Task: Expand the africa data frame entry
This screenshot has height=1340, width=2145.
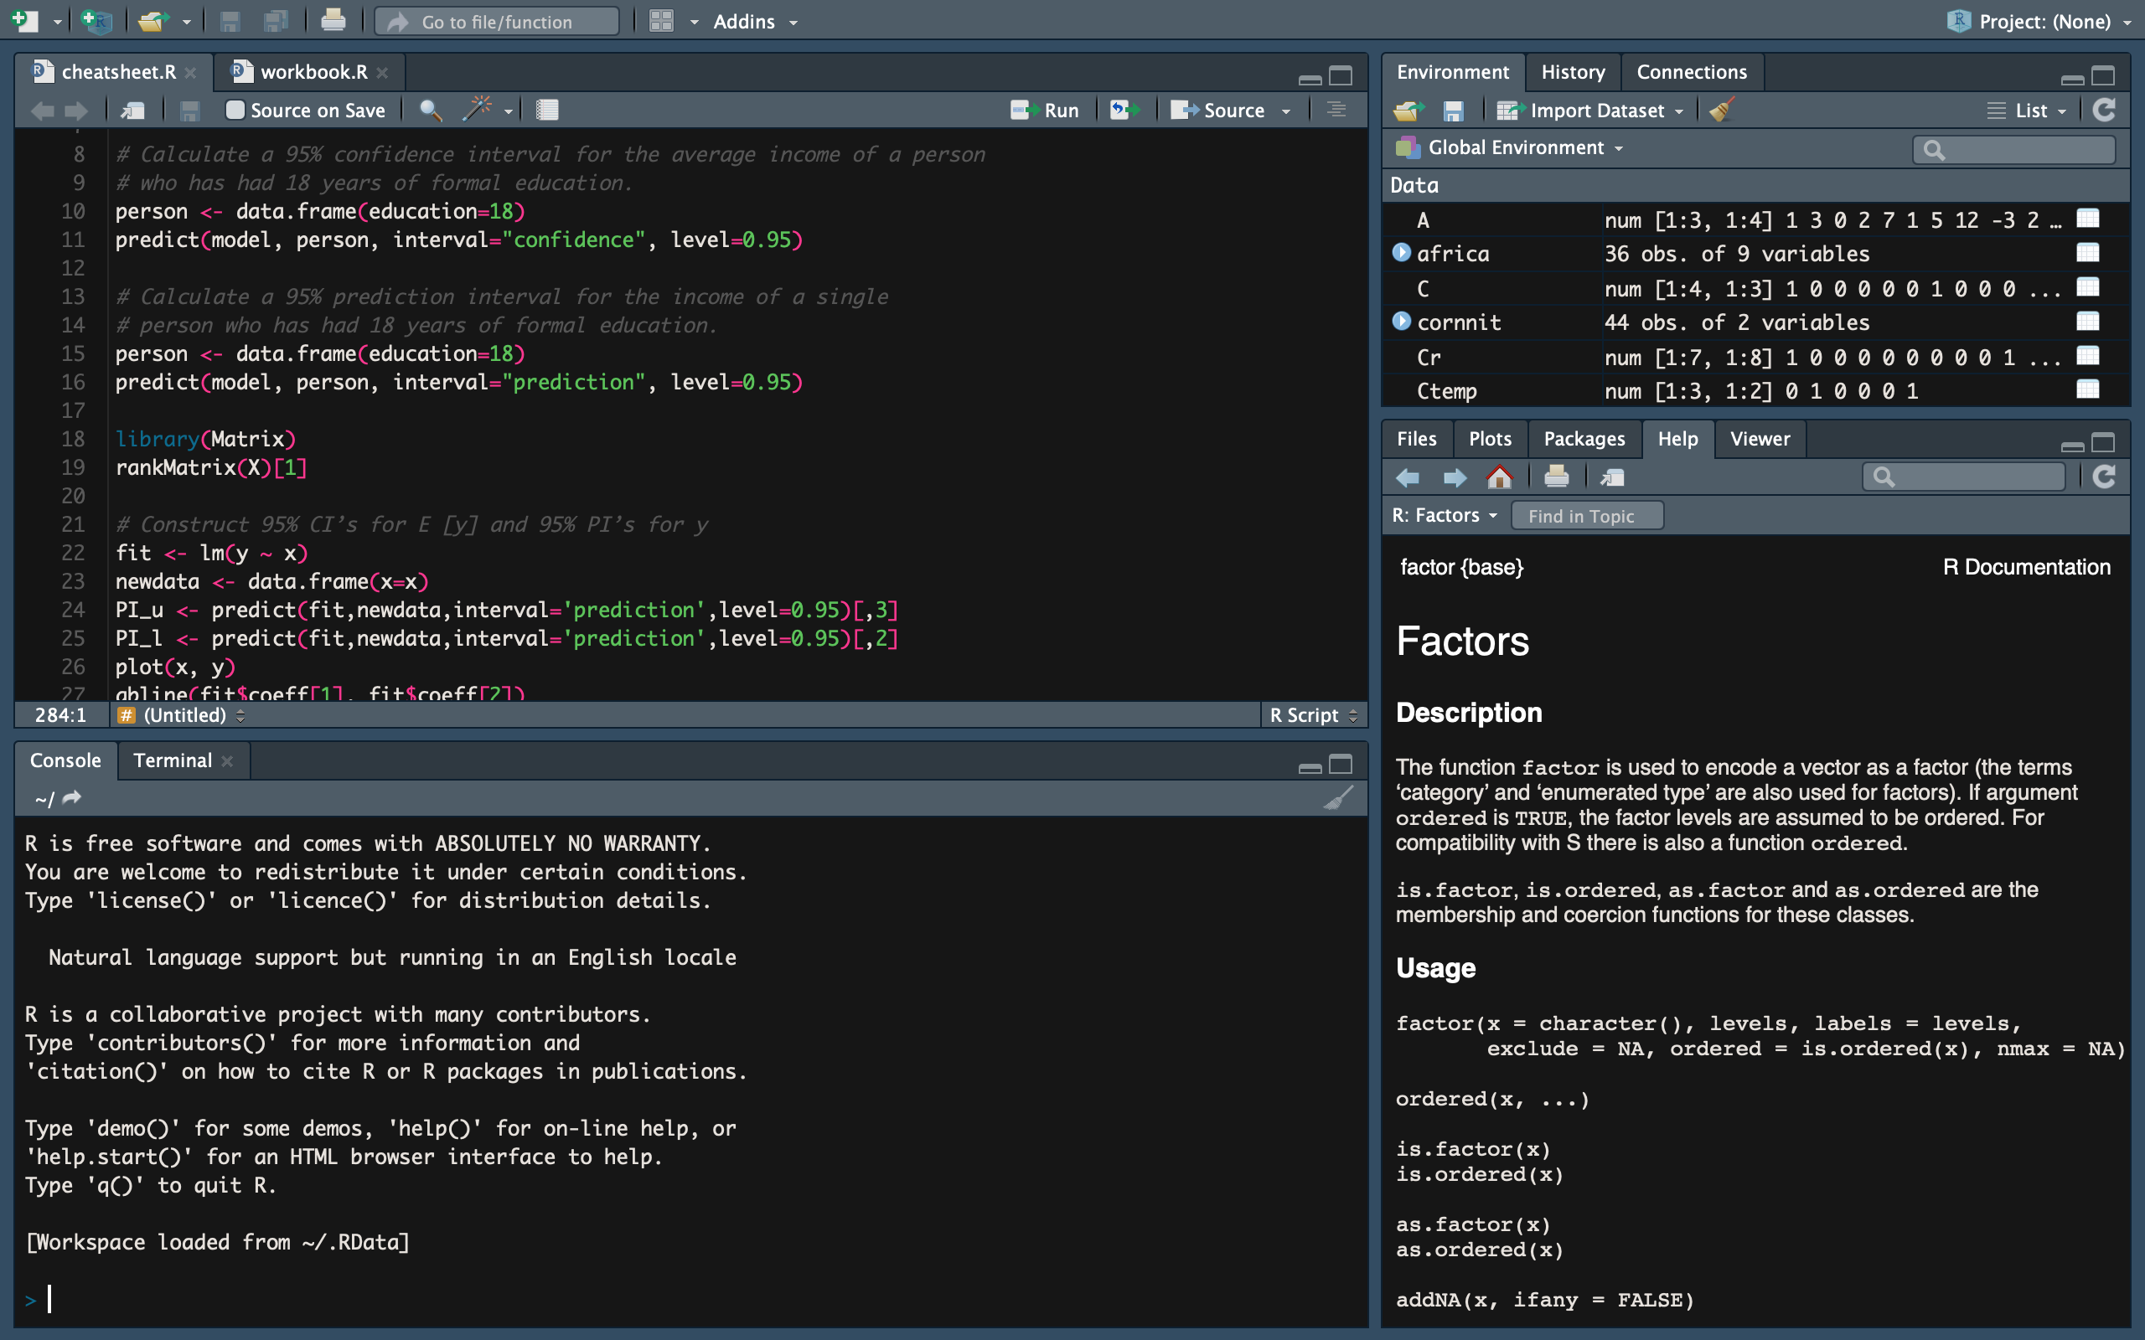Action: [x=1401, y=253]
